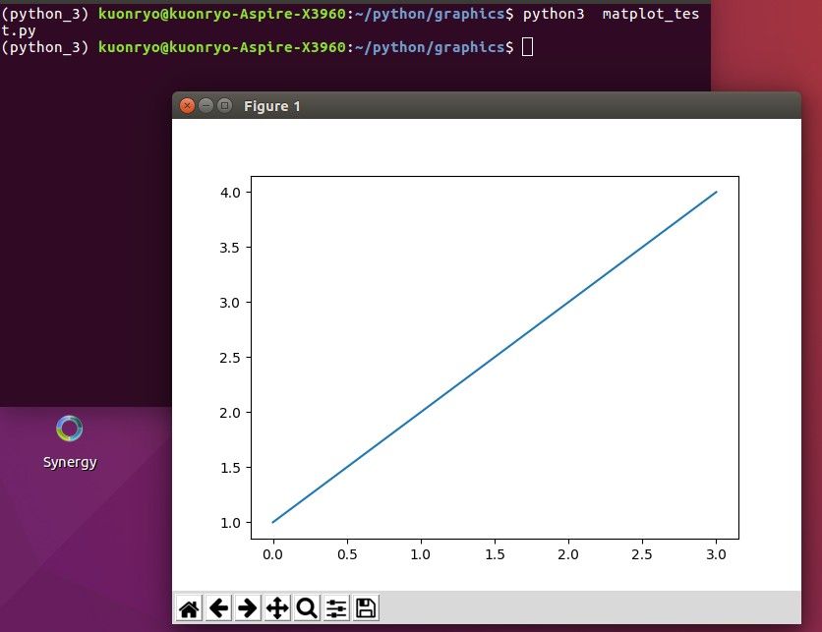The image size is (822, 632).
Task: Click the y-axis label 1.5
Action: coord(230,468)
